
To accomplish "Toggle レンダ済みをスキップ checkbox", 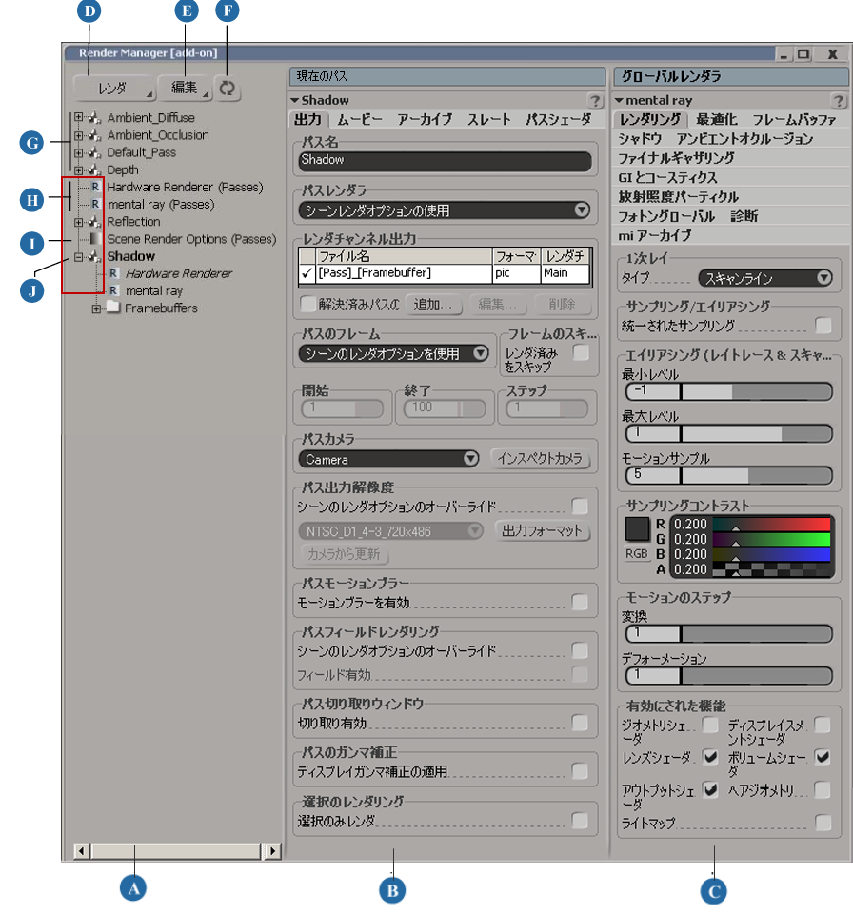I will tap(581, 352).
